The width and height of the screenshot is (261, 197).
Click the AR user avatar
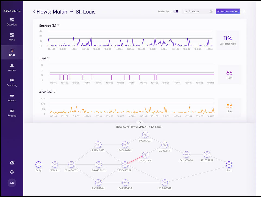(x=12, y=183)
